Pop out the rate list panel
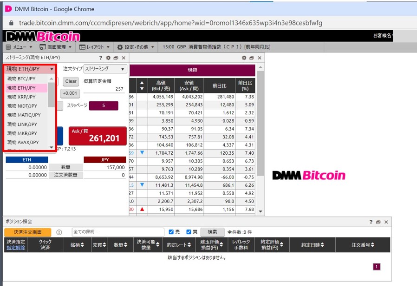This screenshot has height=289, width=417. [x=252, y=58]
